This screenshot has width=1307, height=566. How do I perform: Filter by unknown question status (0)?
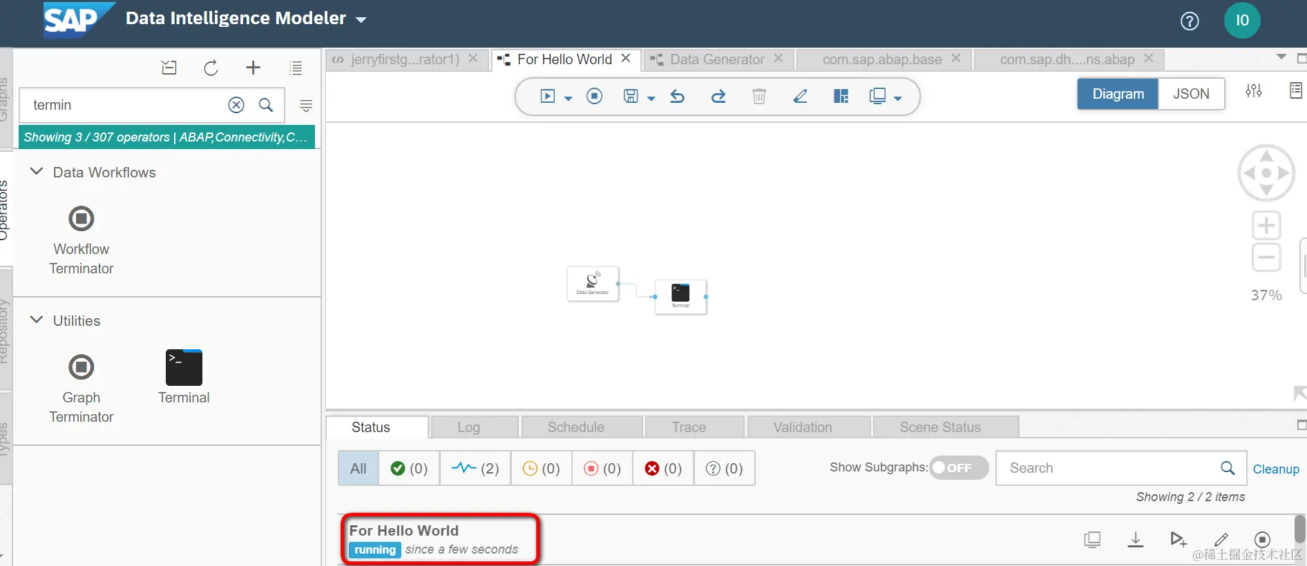(x=724, y=469)
